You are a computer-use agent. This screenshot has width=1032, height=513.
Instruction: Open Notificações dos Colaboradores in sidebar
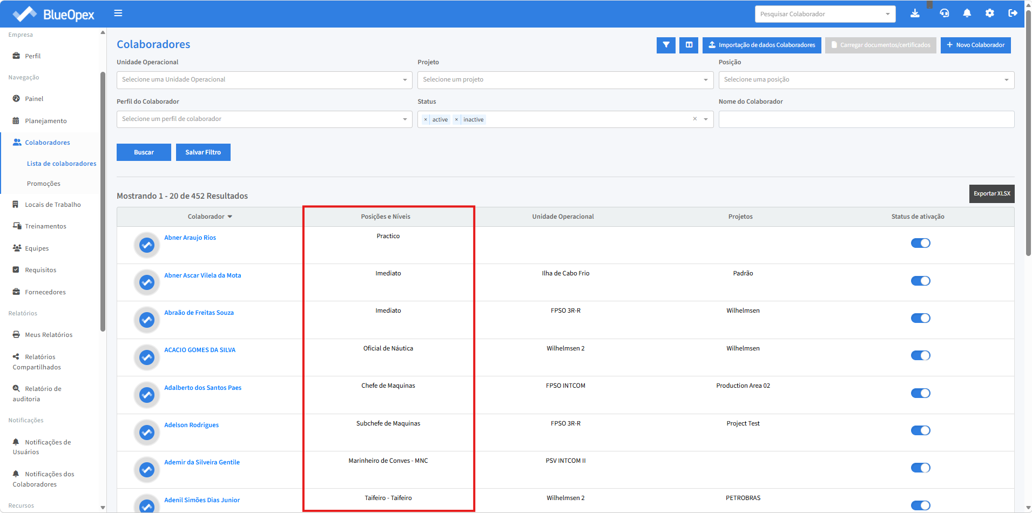(44, 479)
